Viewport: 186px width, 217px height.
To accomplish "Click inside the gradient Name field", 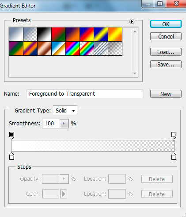I will 85,94.
